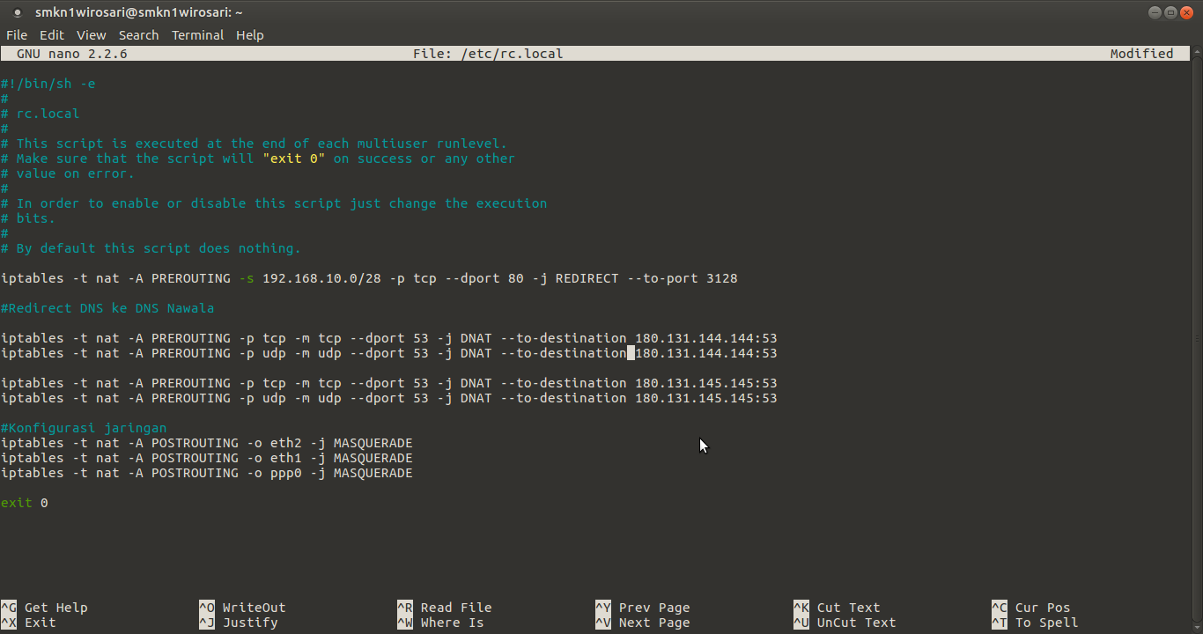Open the Help menu
1203x634 pixels.
[250, 35]
